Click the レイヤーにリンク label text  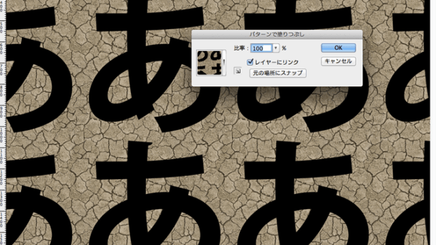(x=277, y=62)
